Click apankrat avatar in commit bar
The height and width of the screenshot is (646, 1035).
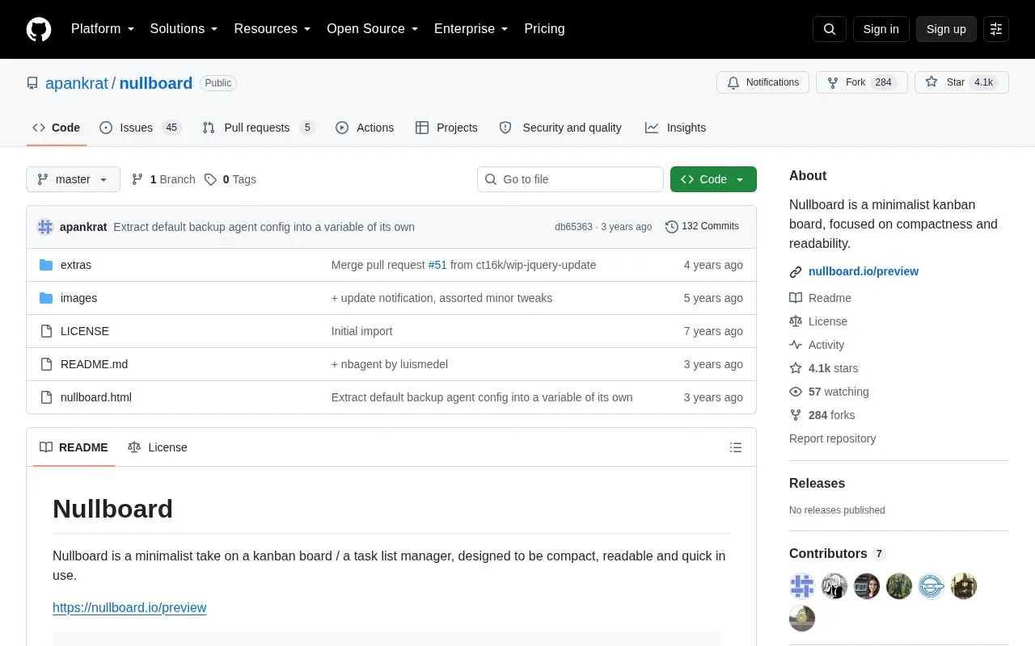[x=45, y=227]
